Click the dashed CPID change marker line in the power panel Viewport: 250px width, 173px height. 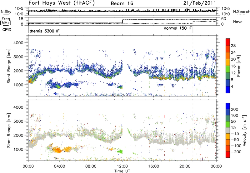(x=193, y=66)
